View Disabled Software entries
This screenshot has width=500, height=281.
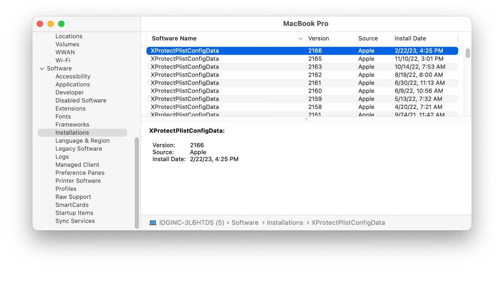pos(81,100)
